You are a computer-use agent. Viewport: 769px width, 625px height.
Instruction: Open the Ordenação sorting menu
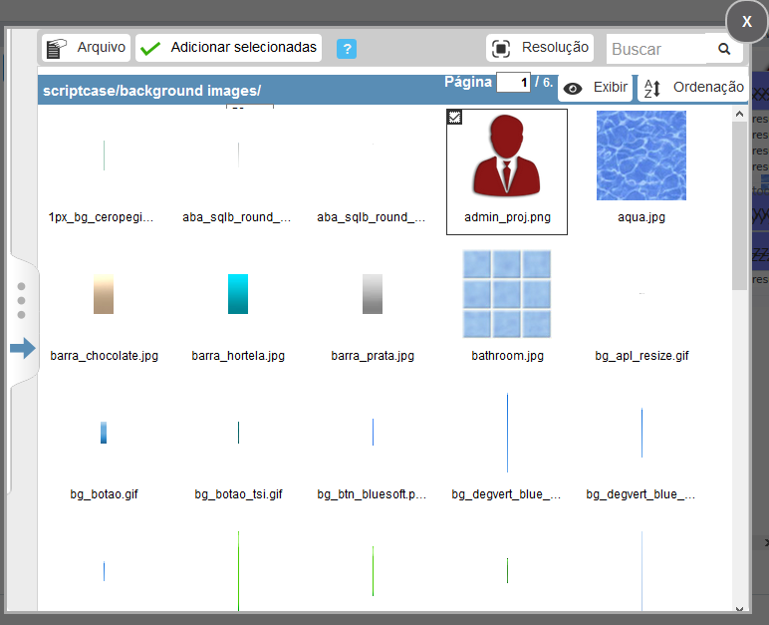(x=693, y=88)
